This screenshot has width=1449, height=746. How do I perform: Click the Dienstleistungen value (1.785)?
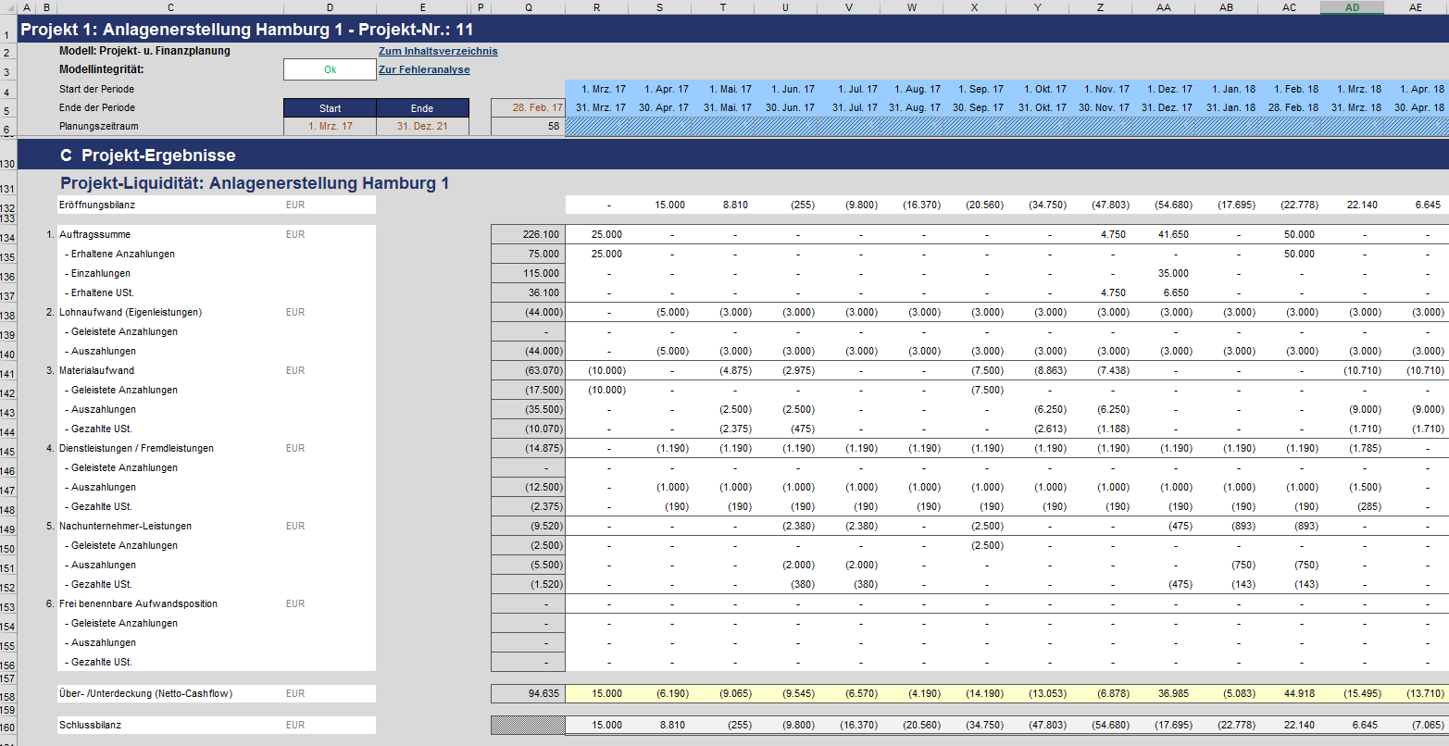coord(1352,449)
